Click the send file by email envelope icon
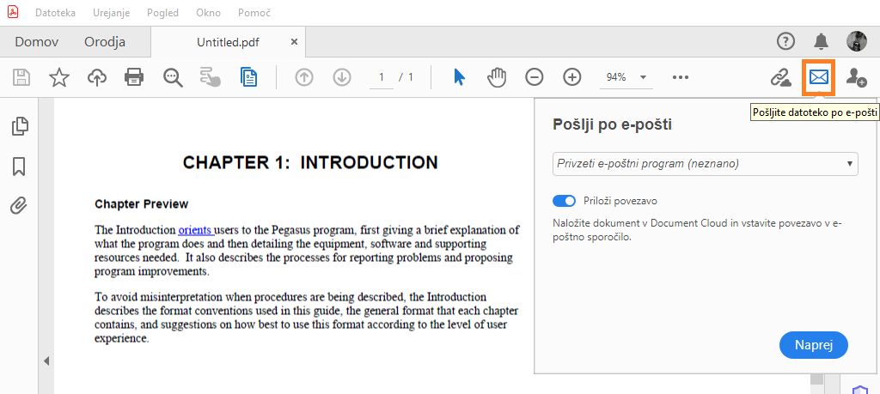The height and width of the screenshot is (394, 880). [819, 77]
